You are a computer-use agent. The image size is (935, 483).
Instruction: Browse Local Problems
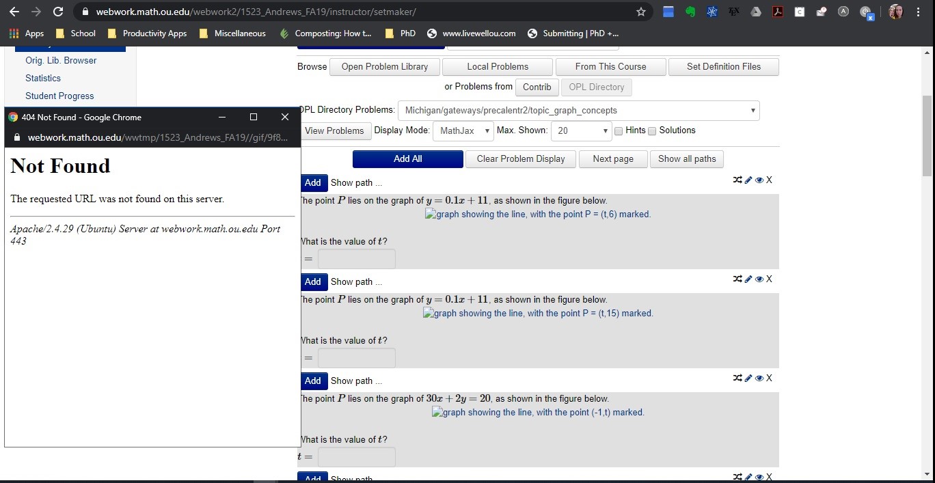pyautogui.click(x=498, y=67)
